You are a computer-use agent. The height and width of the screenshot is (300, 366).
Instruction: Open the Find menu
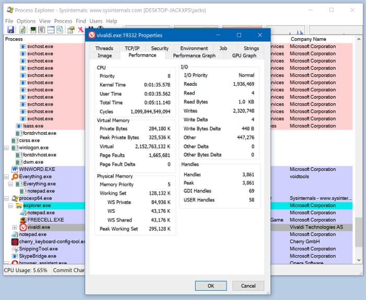coord(81,21)
